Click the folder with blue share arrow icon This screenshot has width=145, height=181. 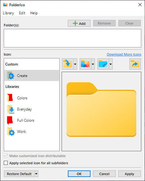[x=135, y=64]
